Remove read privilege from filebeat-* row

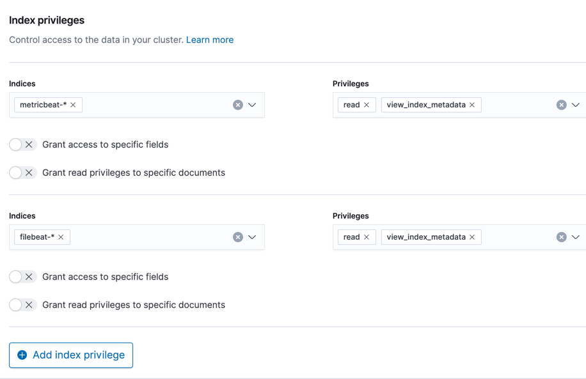tap(367, 237)
